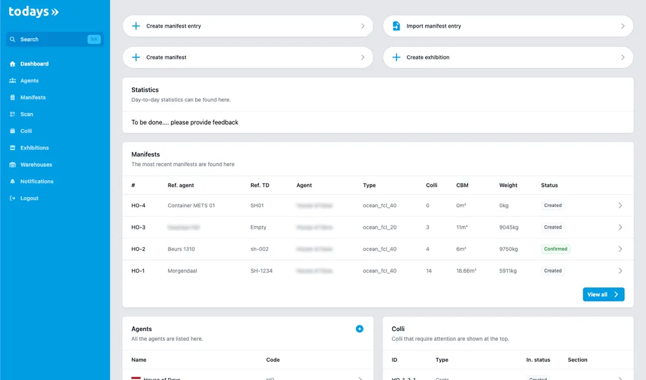Click the Manifests document icon
Viewport: 646px width, 380px height.
[12, 97]
